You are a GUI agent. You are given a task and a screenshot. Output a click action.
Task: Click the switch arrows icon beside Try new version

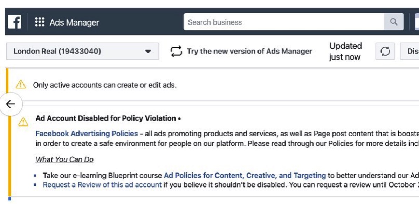[176, 51]
